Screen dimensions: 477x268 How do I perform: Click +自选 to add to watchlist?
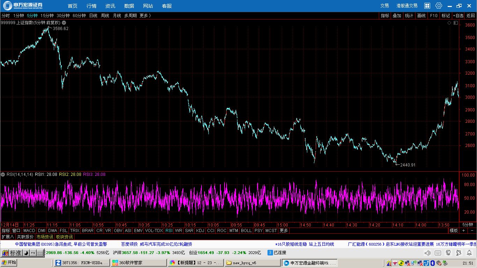click(x=458, y=15)
